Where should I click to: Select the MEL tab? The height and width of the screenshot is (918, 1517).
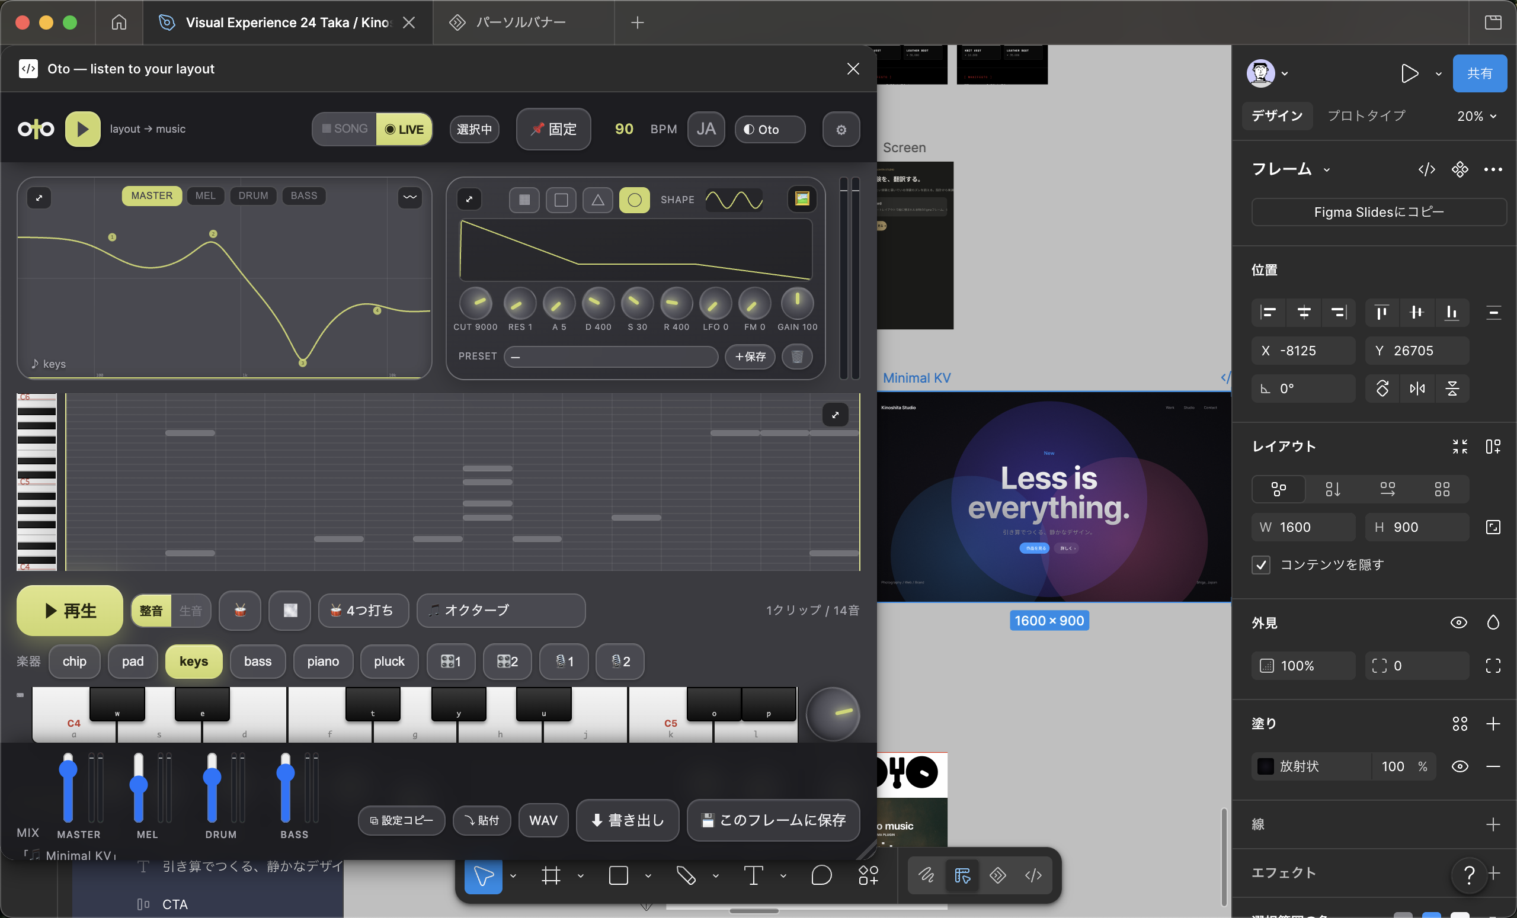[206, 195]
